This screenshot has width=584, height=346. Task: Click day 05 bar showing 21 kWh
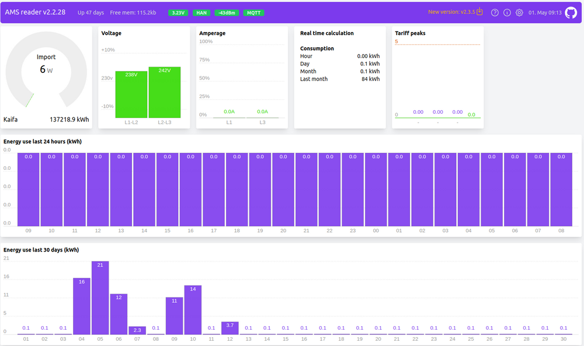click(100, 298)
